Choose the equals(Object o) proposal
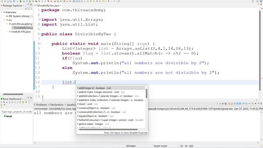 tap(111, 116)
